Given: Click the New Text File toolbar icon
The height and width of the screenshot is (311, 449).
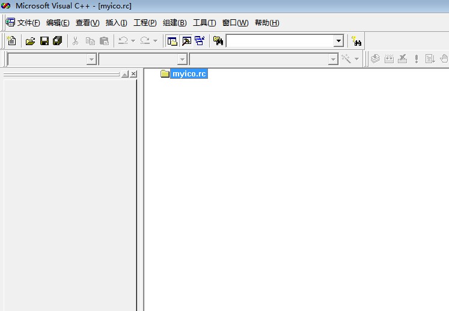Looking at the screenshot, I should point(11,41).
